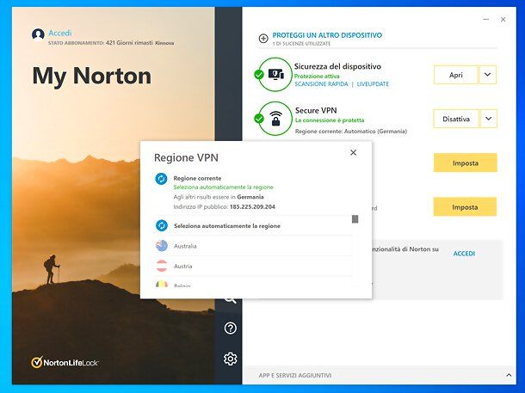Image resolution: width=525 pixels, height=393 pixels.
Task: Click La connessione è protetta status
Action: coord(330,120)
